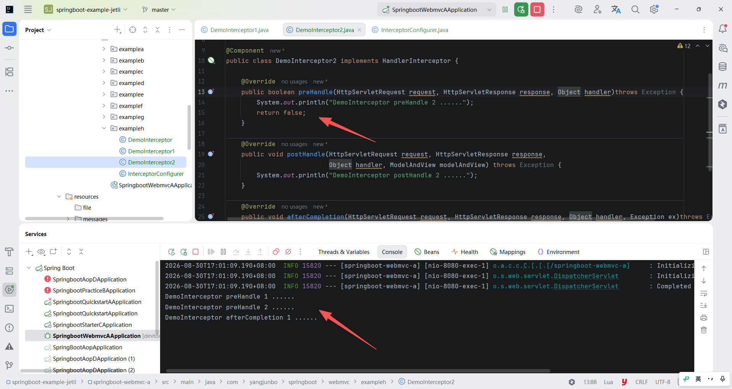Collapse the exampleh package
The height and width of the screenshot is (389, 732).
click(x=104, y=128)
